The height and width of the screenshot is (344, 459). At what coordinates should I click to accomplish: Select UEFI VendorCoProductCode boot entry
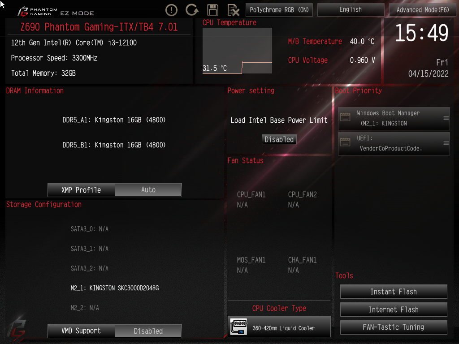click(x=394, y=144)
